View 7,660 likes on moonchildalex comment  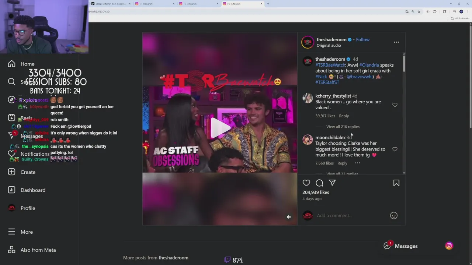[x=324, y=163]
